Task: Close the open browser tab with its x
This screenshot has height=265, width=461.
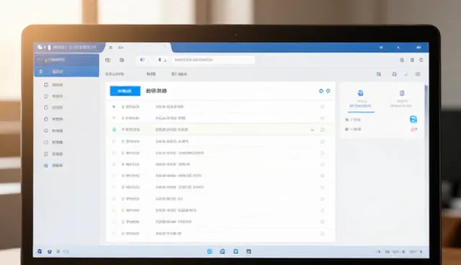Action: (x=165, y=46)
